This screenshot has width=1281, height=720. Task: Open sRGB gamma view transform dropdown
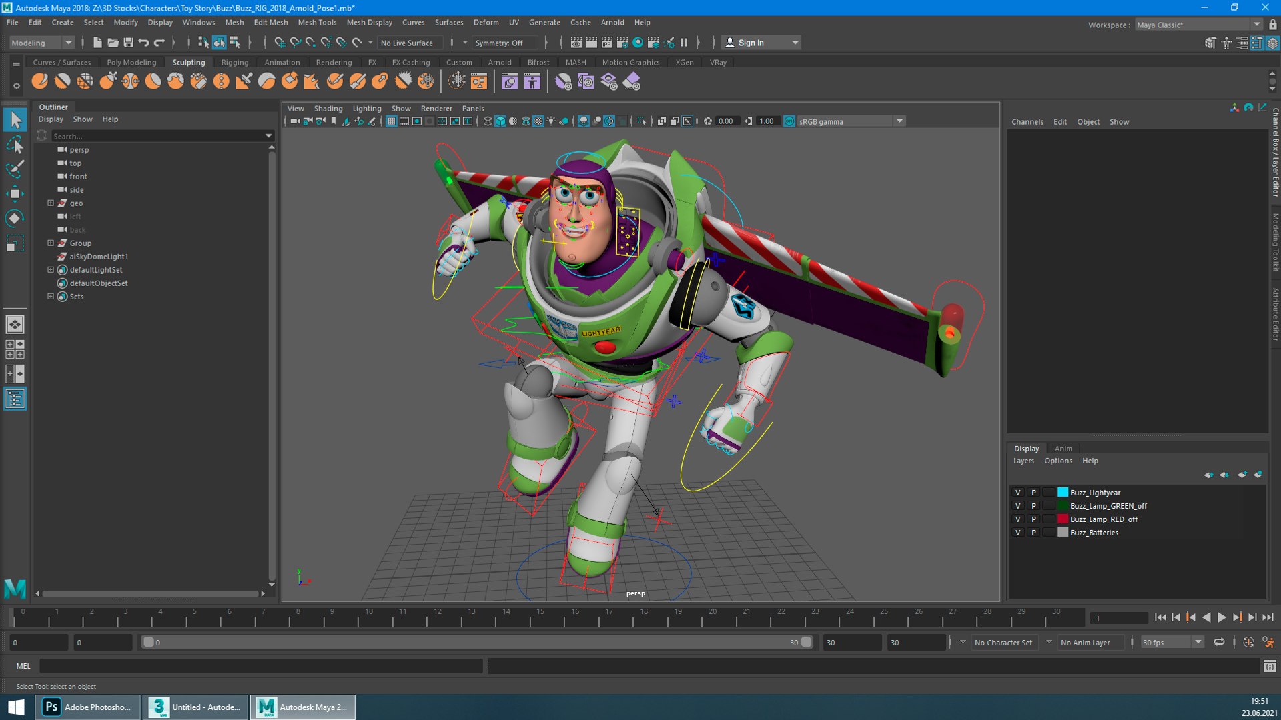pos(851,121)
